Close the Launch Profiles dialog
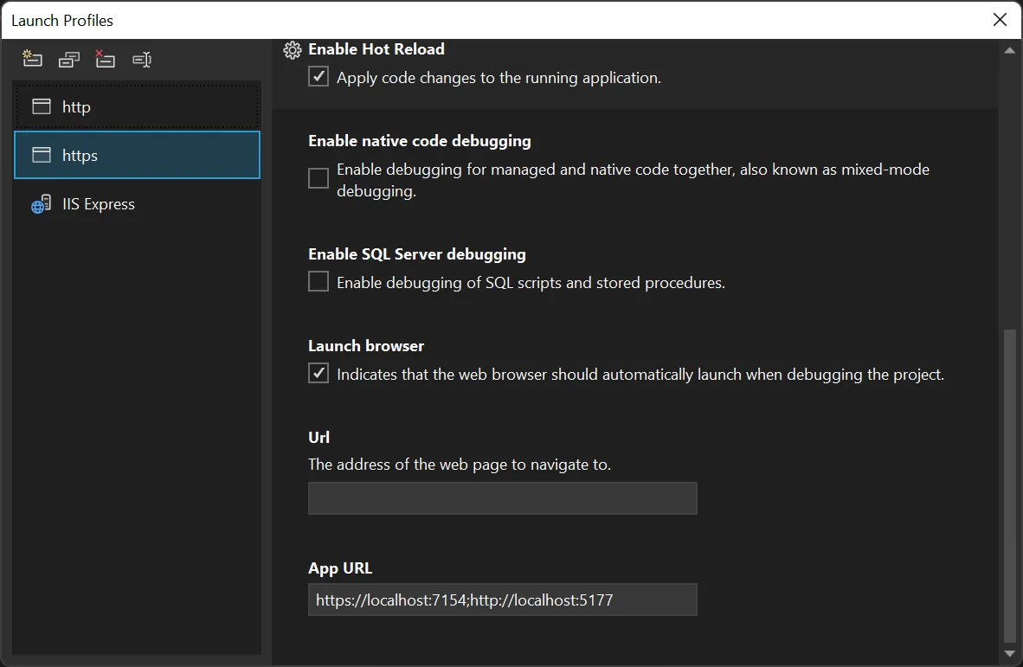This screenshot has height=667, width=1023. [x=1000, y=20]
